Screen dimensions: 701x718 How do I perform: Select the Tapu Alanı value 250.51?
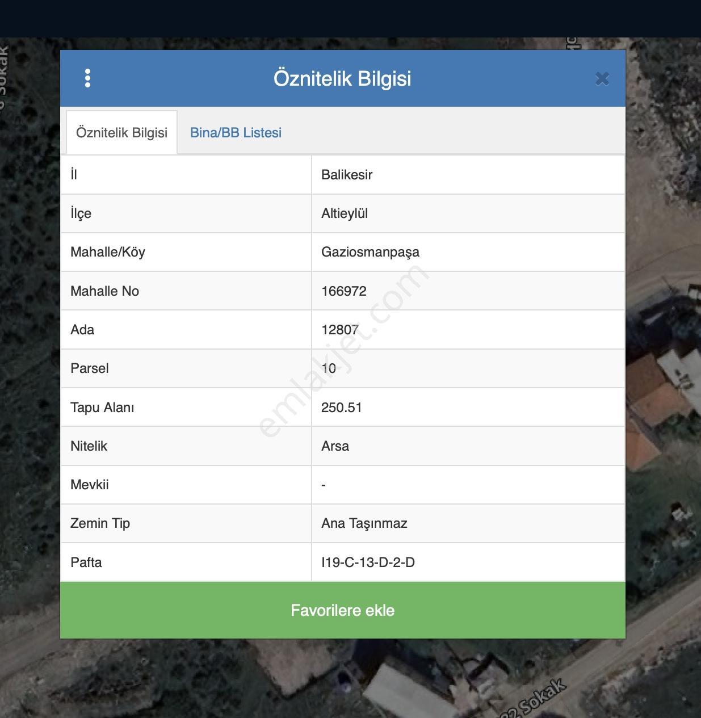pos(341,408)
